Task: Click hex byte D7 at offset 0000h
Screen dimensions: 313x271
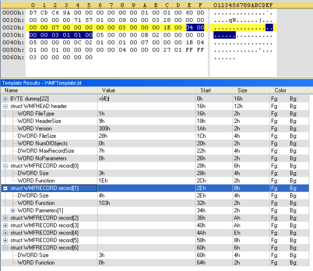Action: tap(33, 13)
